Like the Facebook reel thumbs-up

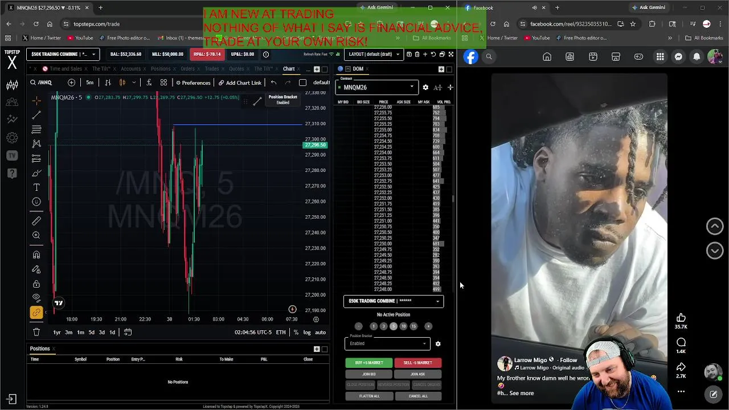point(681,317)
